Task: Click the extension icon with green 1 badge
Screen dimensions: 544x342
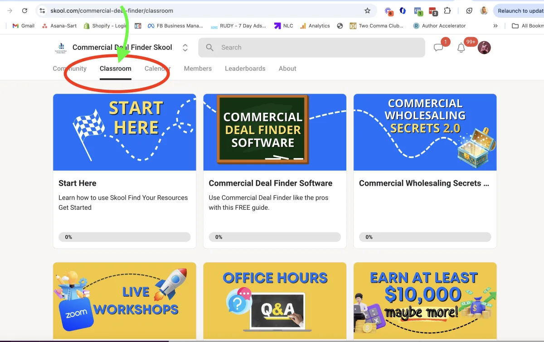Action: [x=418, y=11]
